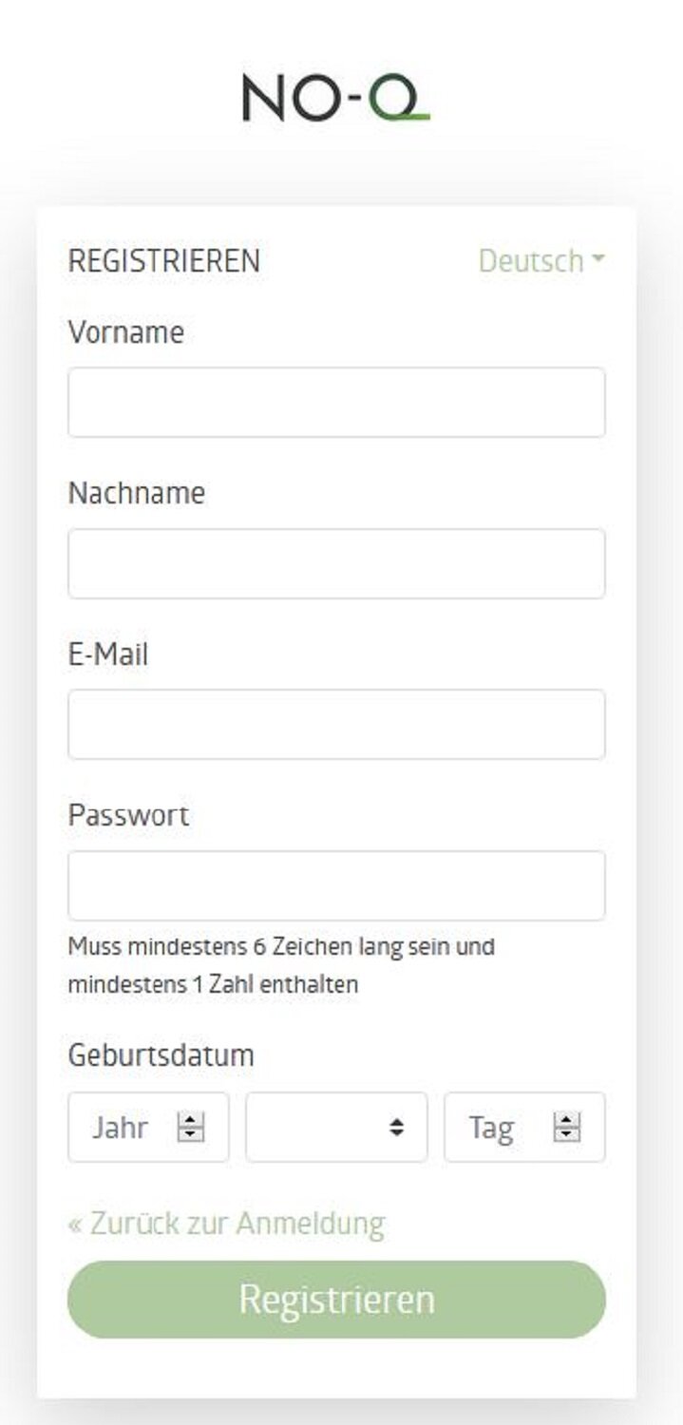
Task: Select the E-Mail input box
Action: 336,724
